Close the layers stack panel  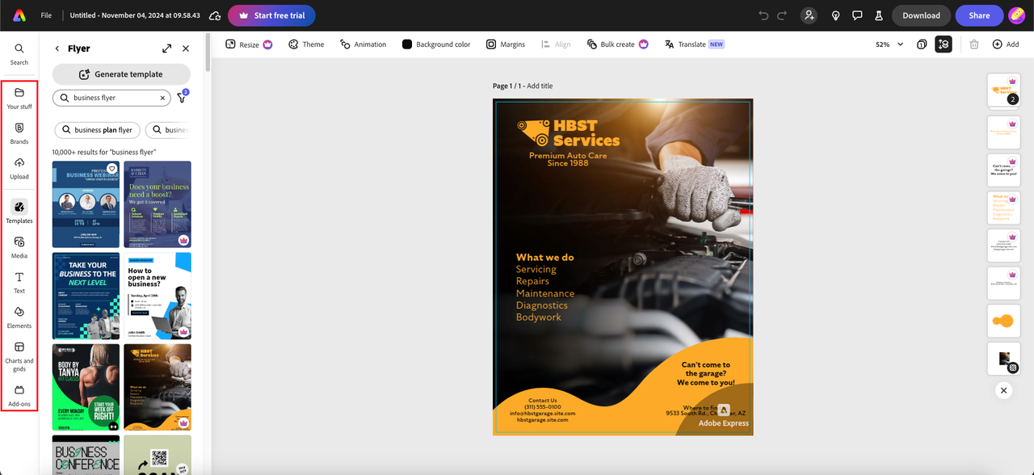(1003, 391)
